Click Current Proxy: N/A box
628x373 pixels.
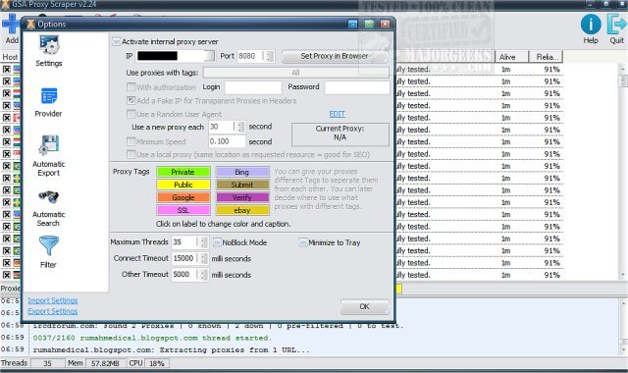340,133
